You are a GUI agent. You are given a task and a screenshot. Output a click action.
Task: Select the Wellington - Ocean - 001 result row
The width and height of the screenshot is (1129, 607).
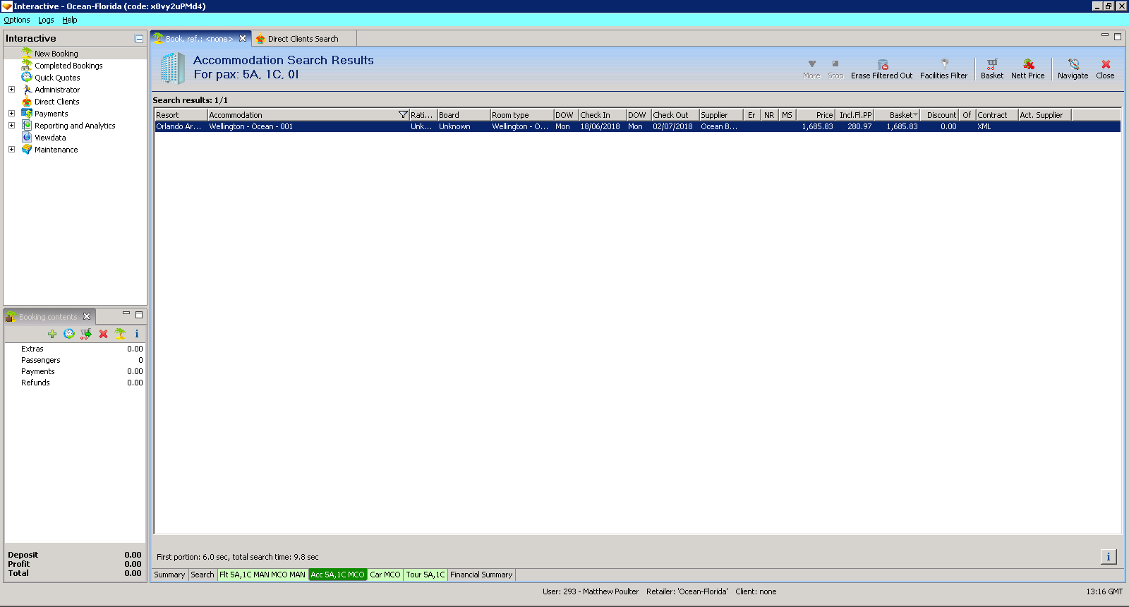point(638,127)
